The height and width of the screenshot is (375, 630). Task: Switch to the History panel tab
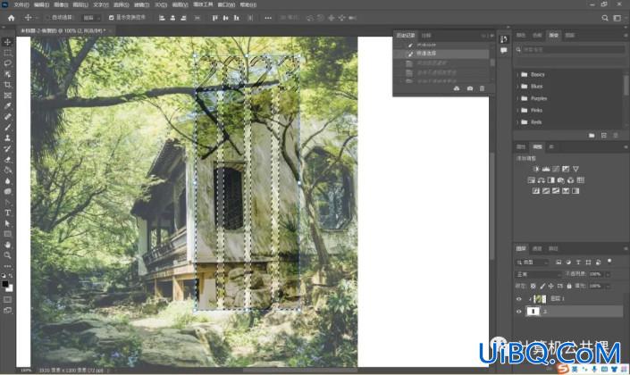[406, 36]
